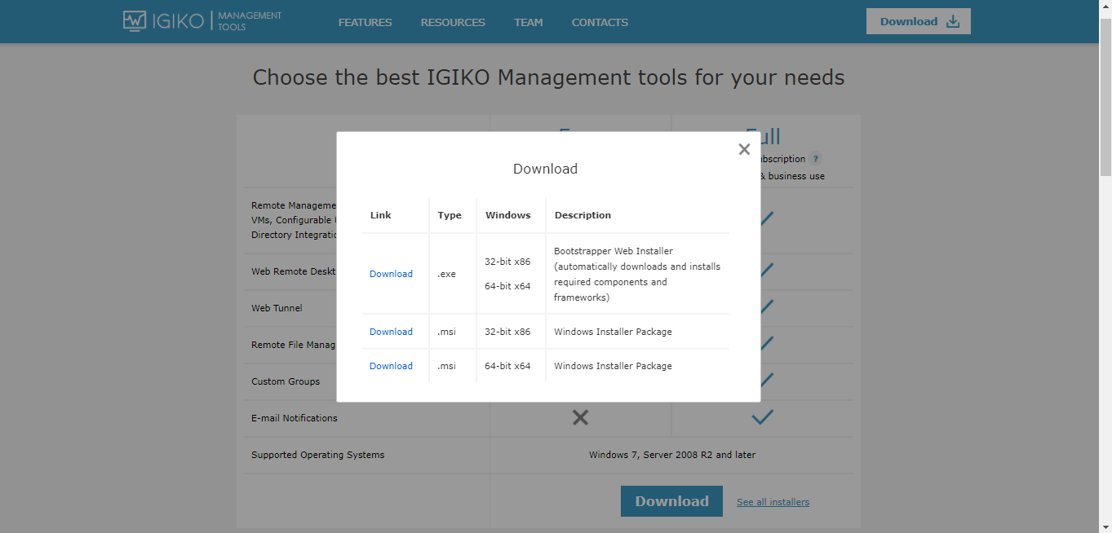Click the IGIKO Management Tools logo

point(202,21)
